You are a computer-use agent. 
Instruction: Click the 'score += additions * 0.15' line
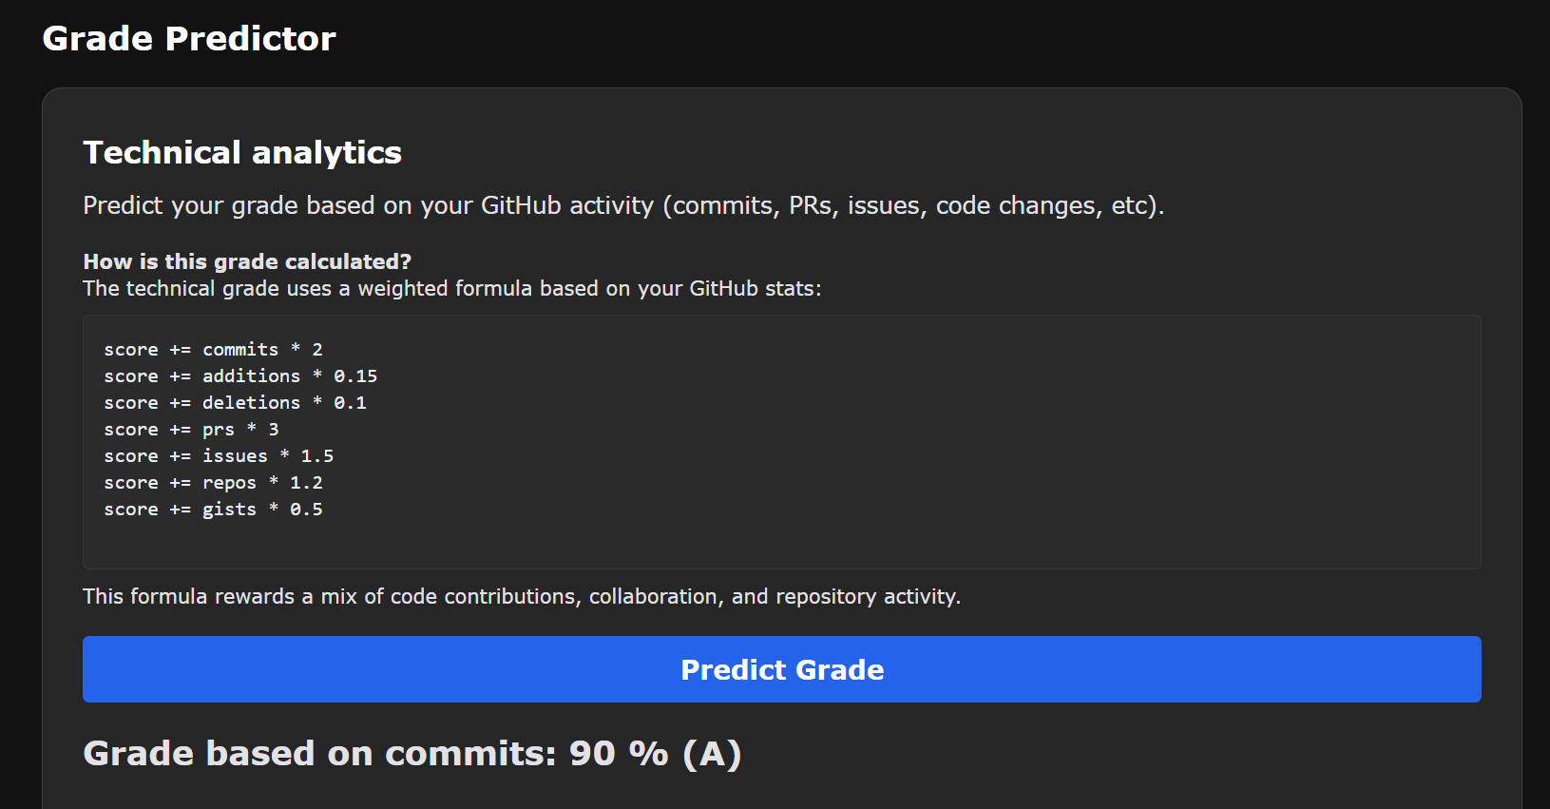(240, 376)
